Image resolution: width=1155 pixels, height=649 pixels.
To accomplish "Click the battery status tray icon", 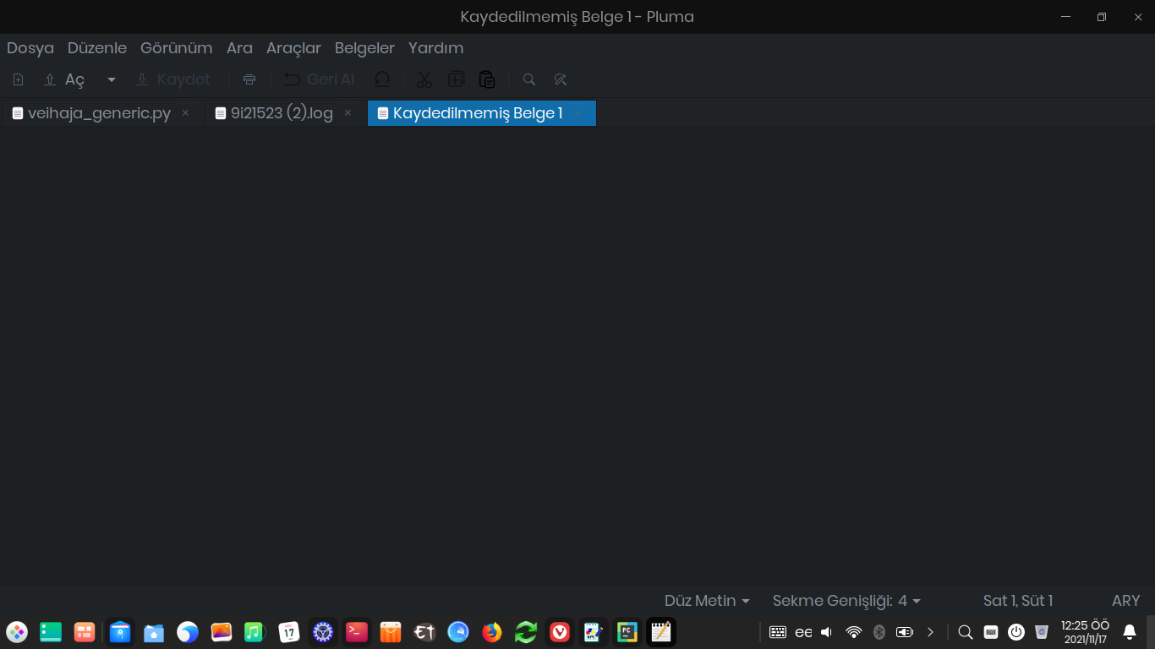I will (905, 632).
